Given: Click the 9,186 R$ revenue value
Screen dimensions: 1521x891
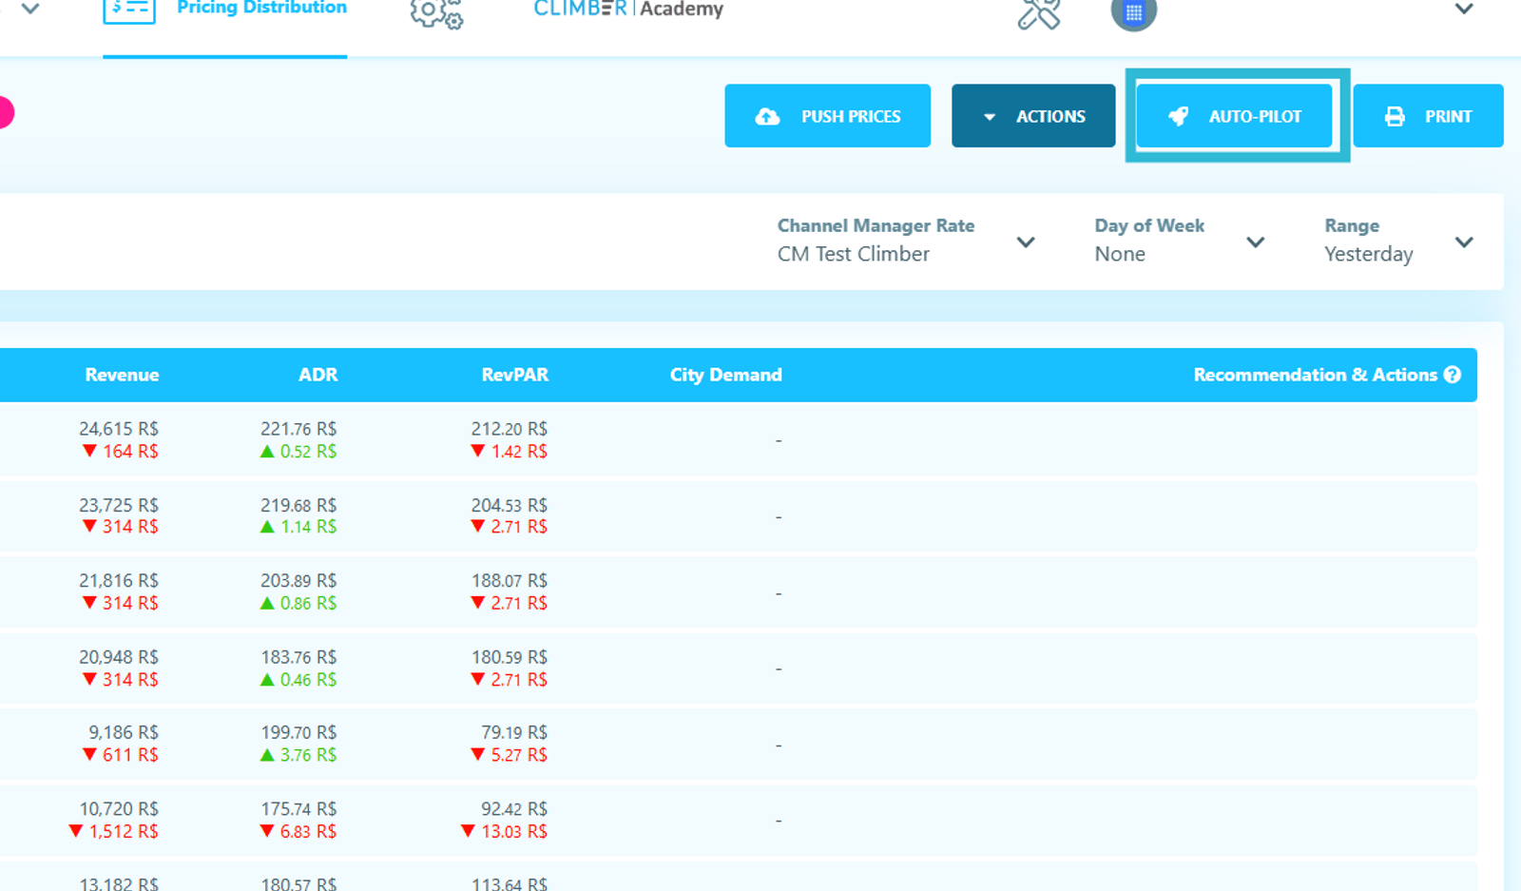Looking at the screenshot, I should (124, 732).
